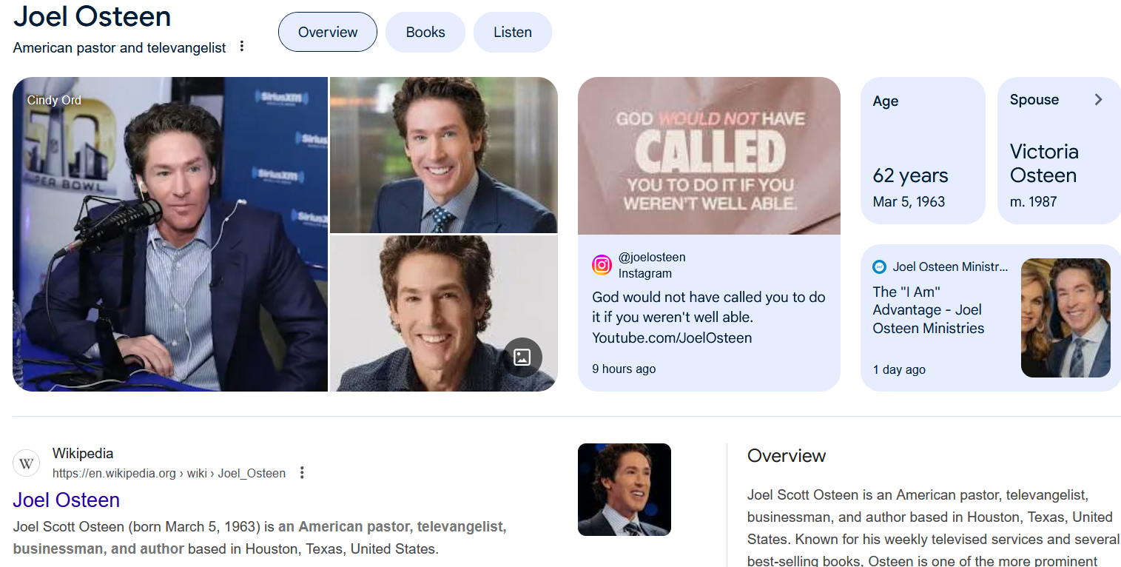The image size is (1121, 567).
Task: Click the Overview section heading on right panel
Action: click(x=787, y=456)
